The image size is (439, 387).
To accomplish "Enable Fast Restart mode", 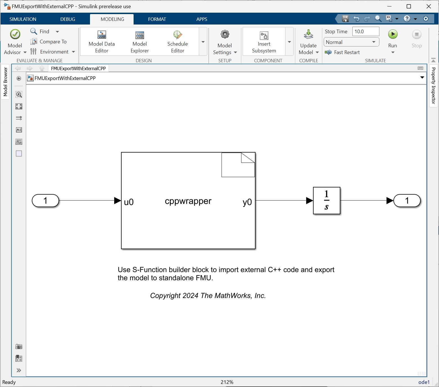I will (x=342, y=52).
